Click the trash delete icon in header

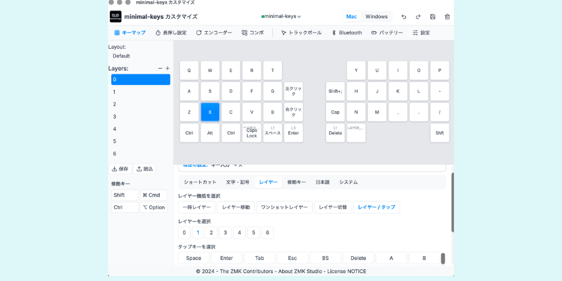[x=447, y=16]
